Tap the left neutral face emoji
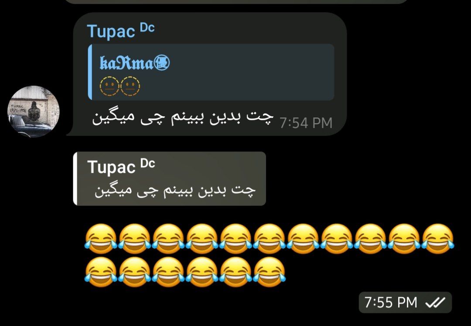 109,86
